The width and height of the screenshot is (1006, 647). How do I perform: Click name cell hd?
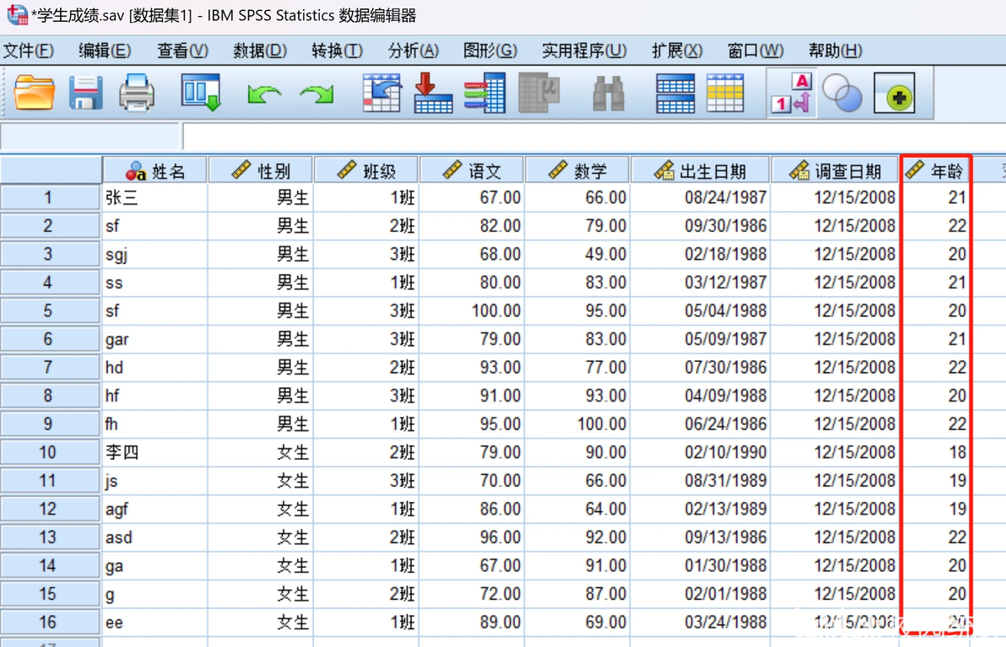coord(154,368)
